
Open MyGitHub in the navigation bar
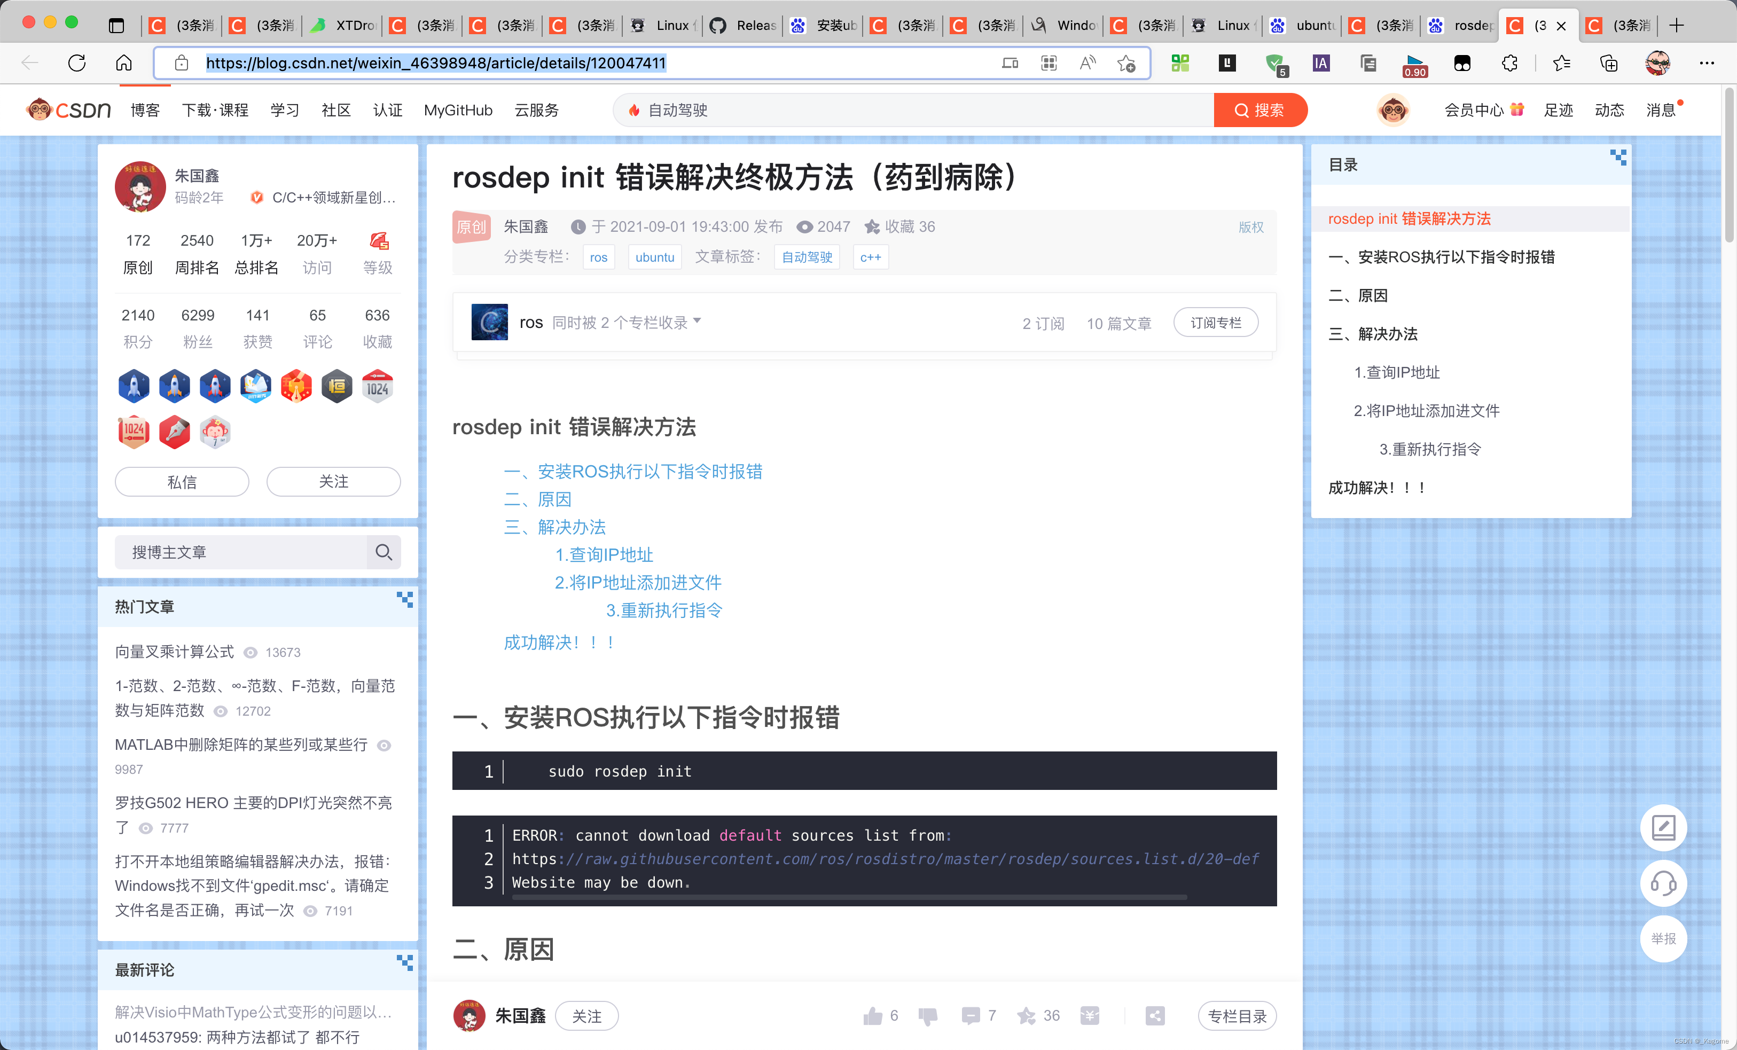(458, 110)
